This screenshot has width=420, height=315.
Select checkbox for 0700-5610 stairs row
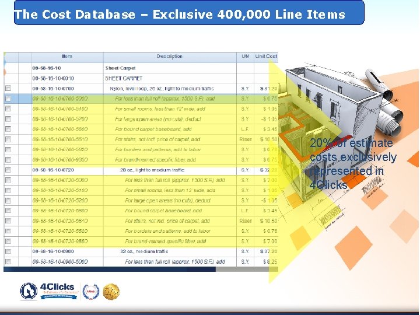point(8,139)
